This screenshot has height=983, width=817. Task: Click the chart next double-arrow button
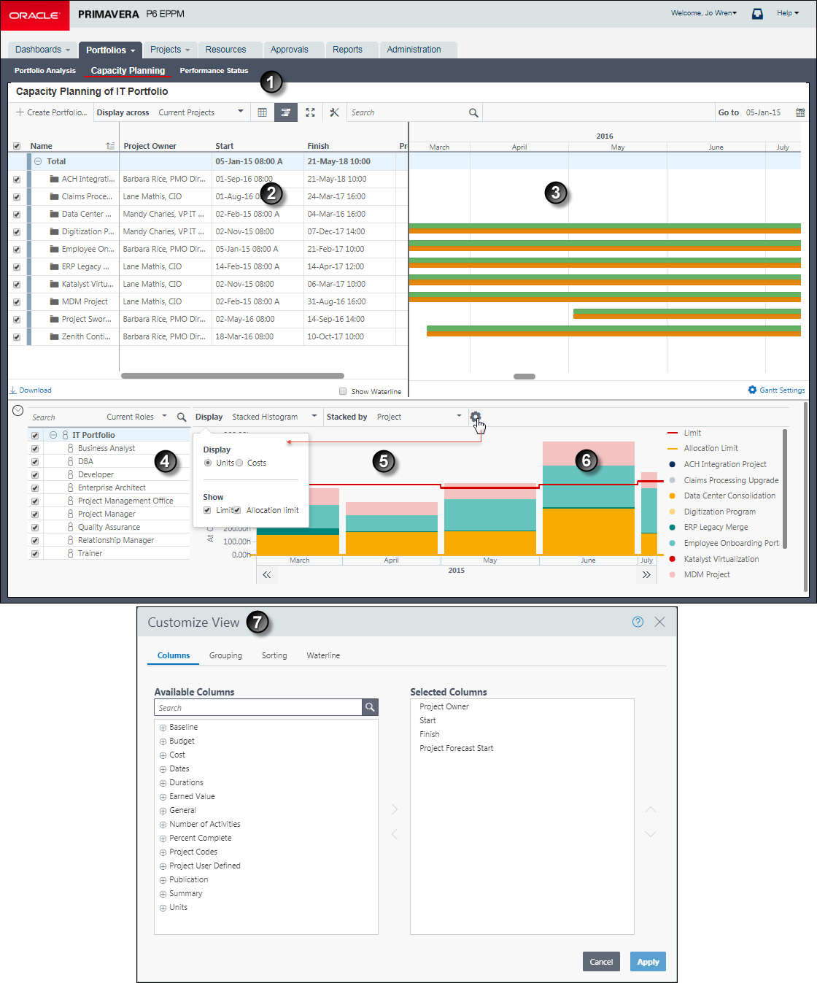(x=646, y=575)
